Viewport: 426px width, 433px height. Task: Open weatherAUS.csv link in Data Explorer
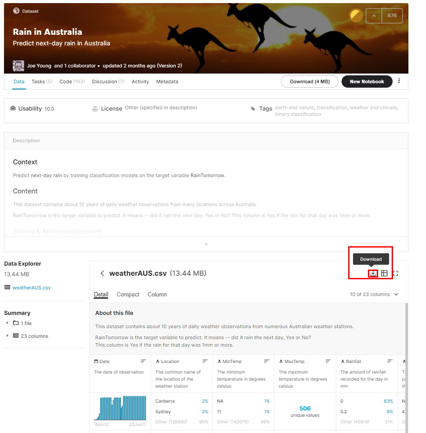coord(32,288)
